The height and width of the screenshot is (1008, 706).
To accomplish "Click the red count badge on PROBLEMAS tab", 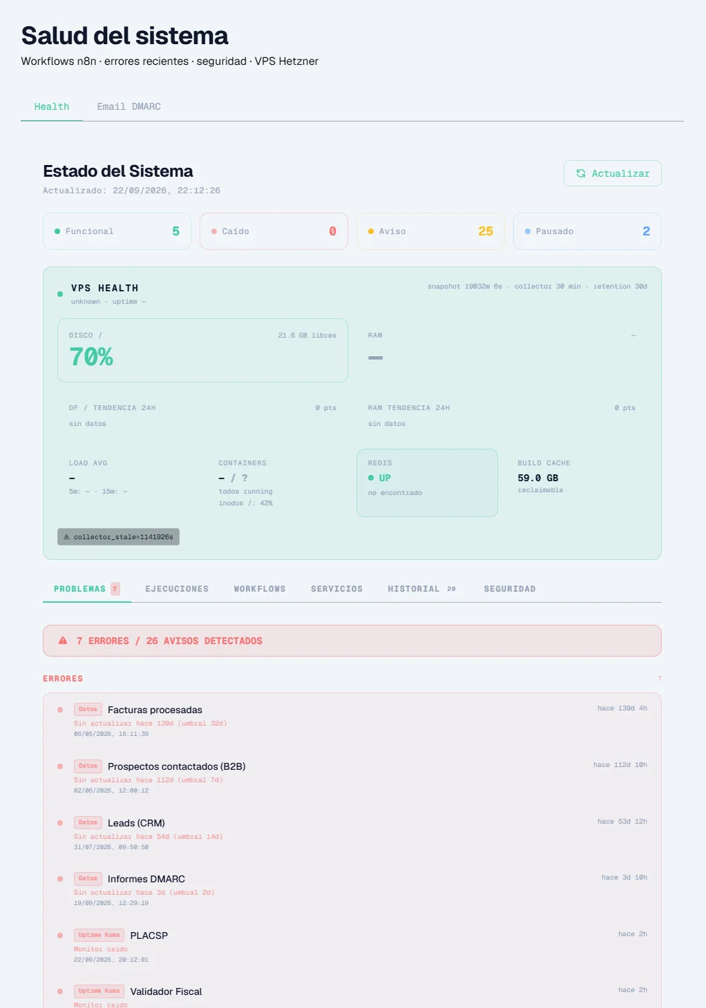I will [x=115, y=589].
